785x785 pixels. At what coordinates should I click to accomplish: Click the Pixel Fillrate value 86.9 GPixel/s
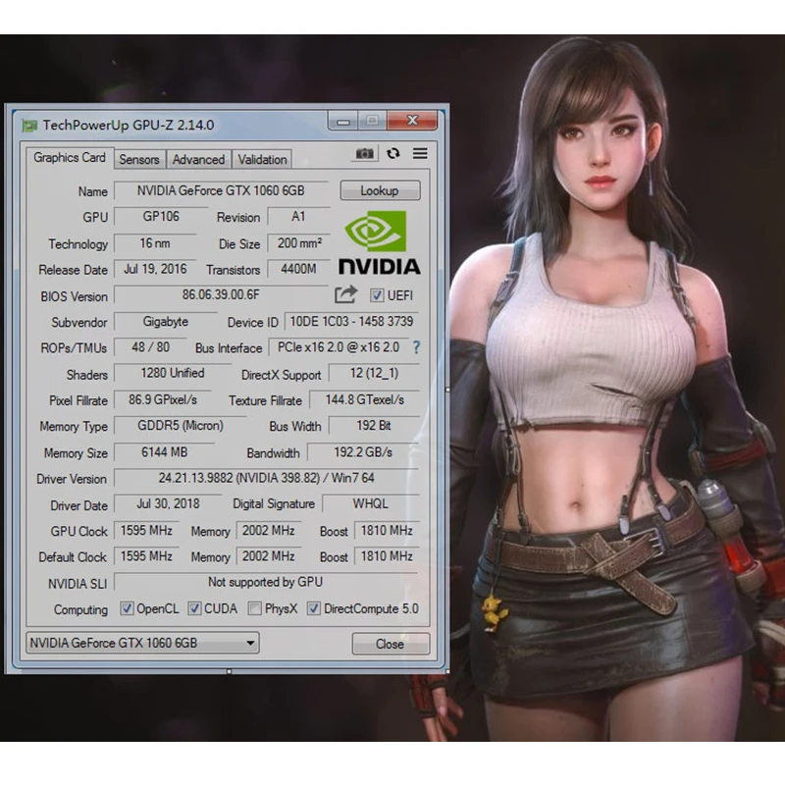[163, 400]
